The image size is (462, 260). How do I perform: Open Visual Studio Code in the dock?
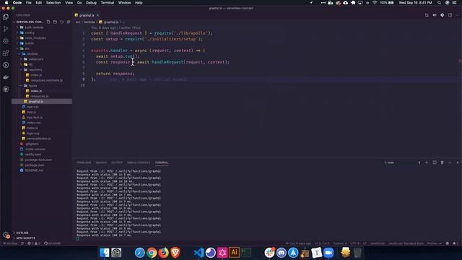coord(199,253)
